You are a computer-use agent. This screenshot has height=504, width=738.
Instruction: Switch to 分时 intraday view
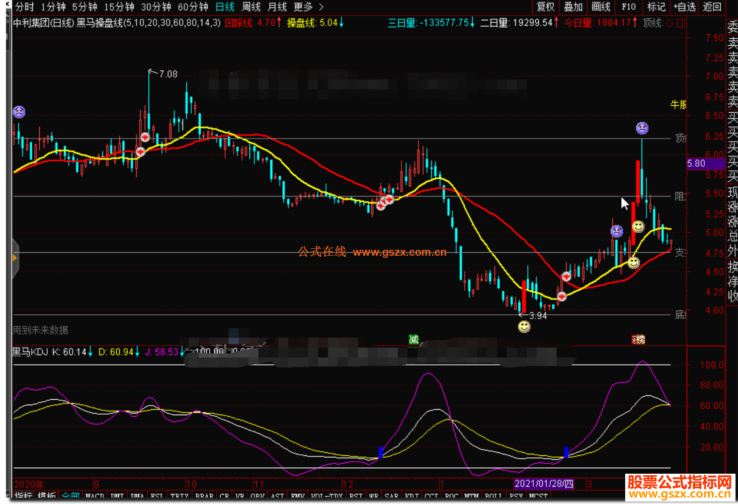point(24,7)
